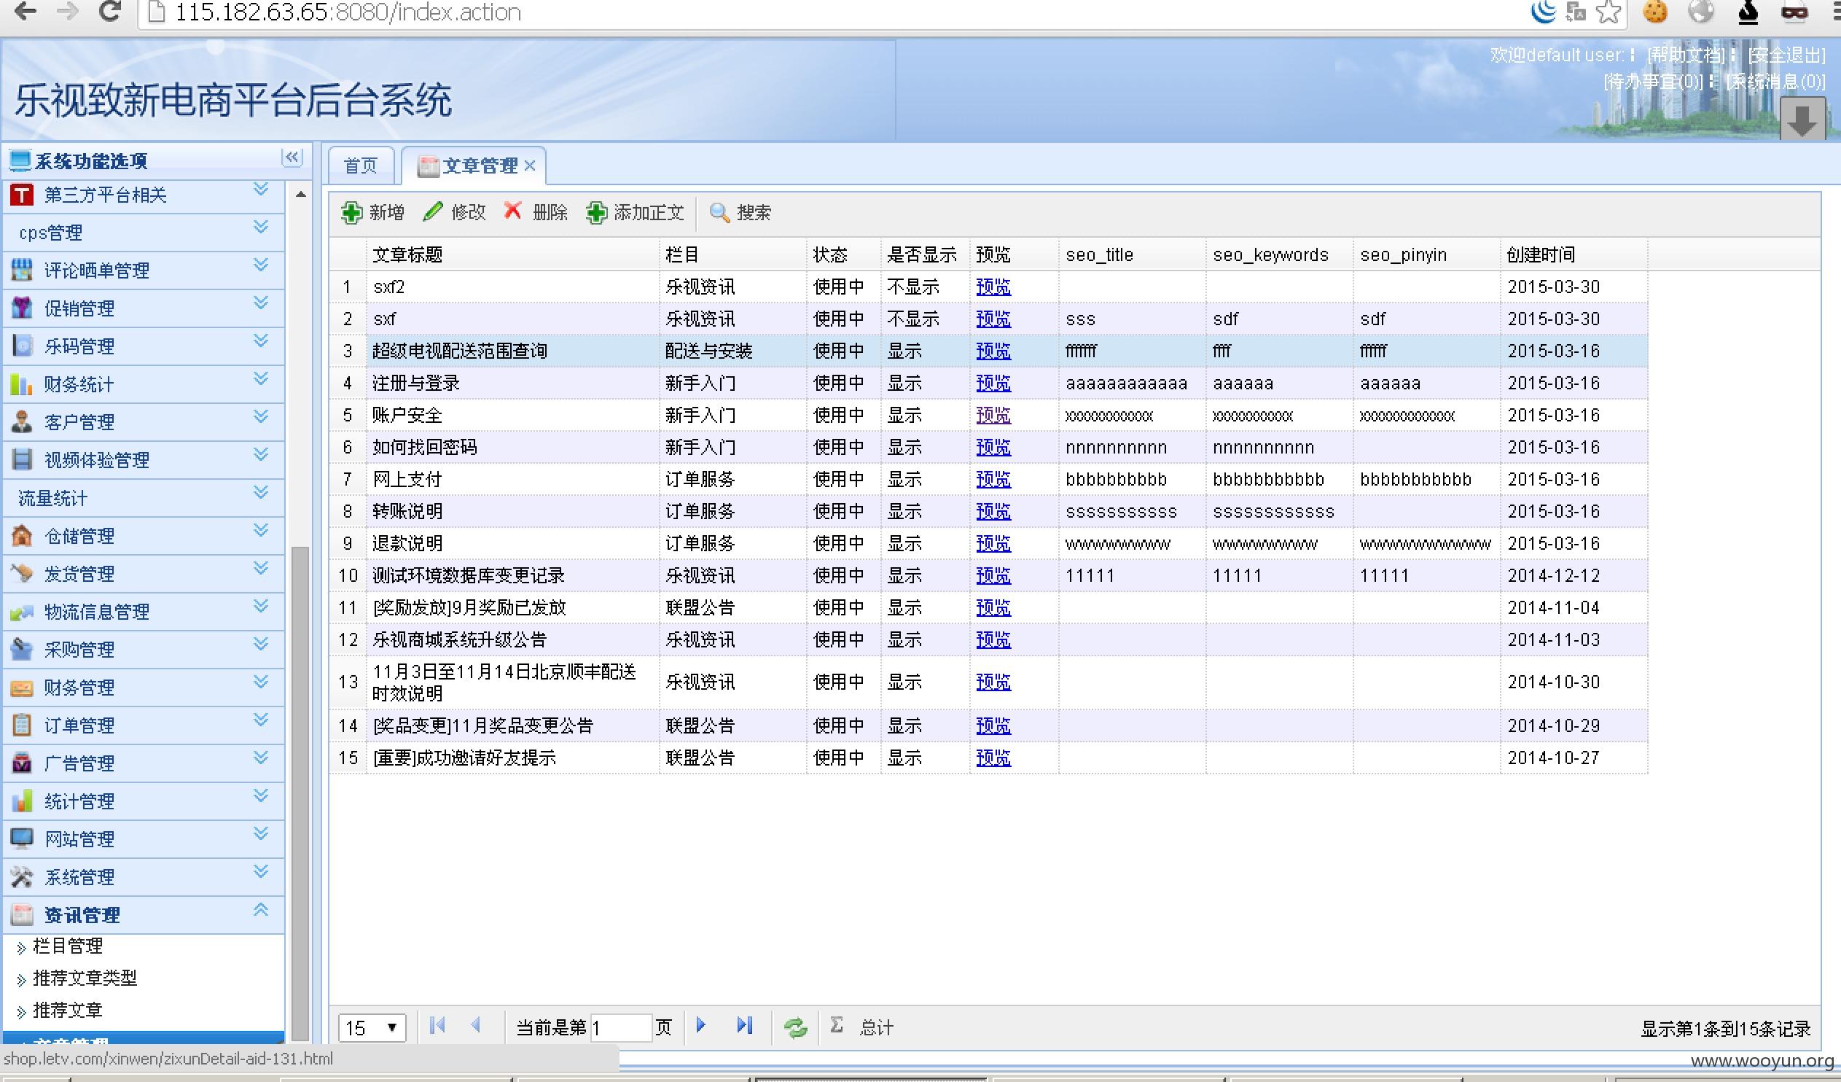Screen dimensions: 1841x1082
Task: Click the browser back arrow
Action: (x=25, y=11)
